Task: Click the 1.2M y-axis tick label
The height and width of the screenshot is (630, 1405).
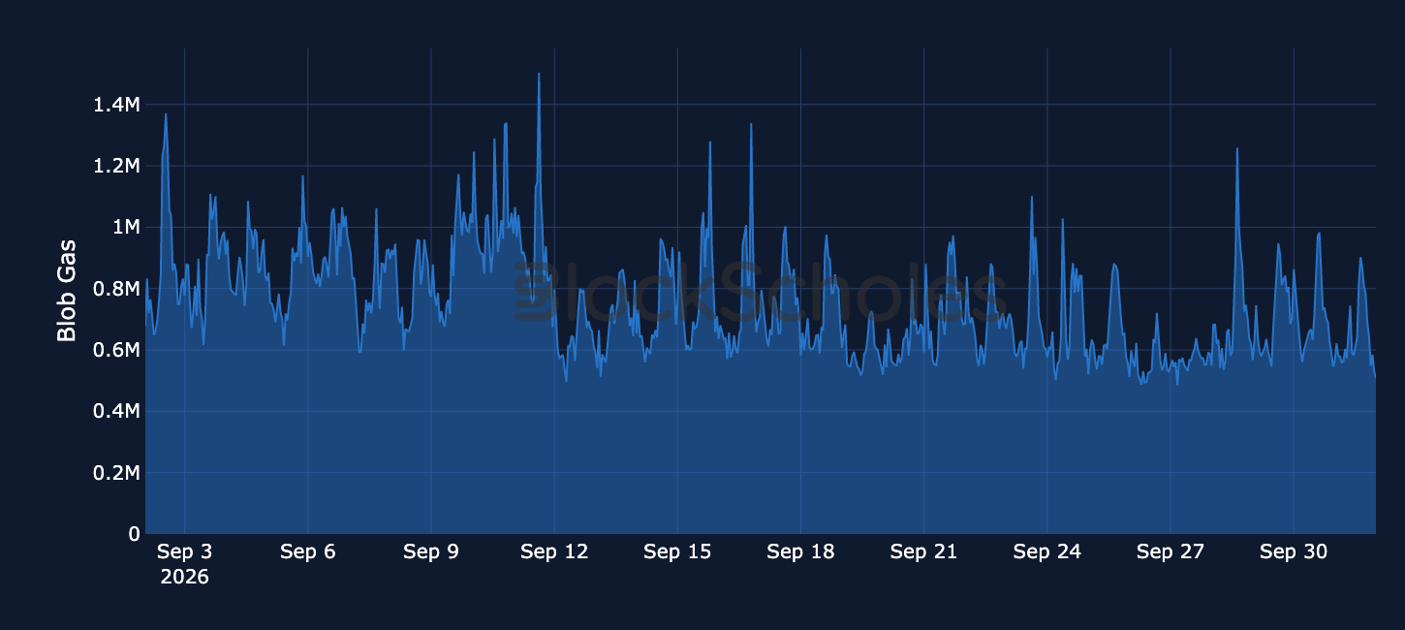Action: tap(116, 166)
